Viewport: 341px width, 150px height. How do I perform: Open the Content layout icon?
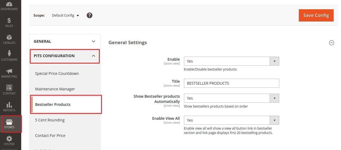(9, 90)
